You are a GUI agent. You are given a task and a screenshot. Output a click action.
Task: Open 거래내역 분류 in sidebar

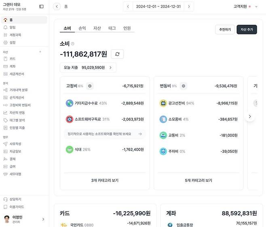[x=24, y=90]
